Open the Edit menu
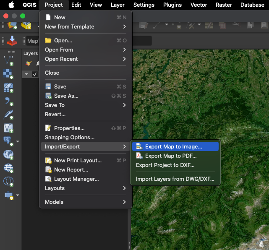Screen dimensions: 269x250 [x=76, y=5]
